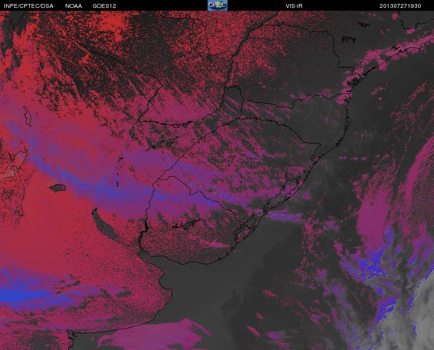
Task: Click the INPE/CPTEC/DSA label
Action: pos(29,6)
